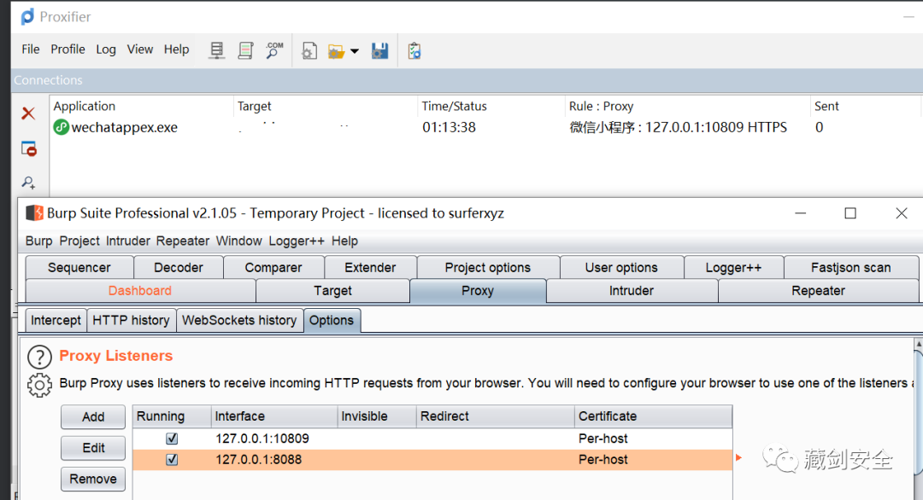Image resolution: width=923 pixels, height=500 pixels.
Task: Switch to the Sequencer tab
Action: [x=79, y=267]
